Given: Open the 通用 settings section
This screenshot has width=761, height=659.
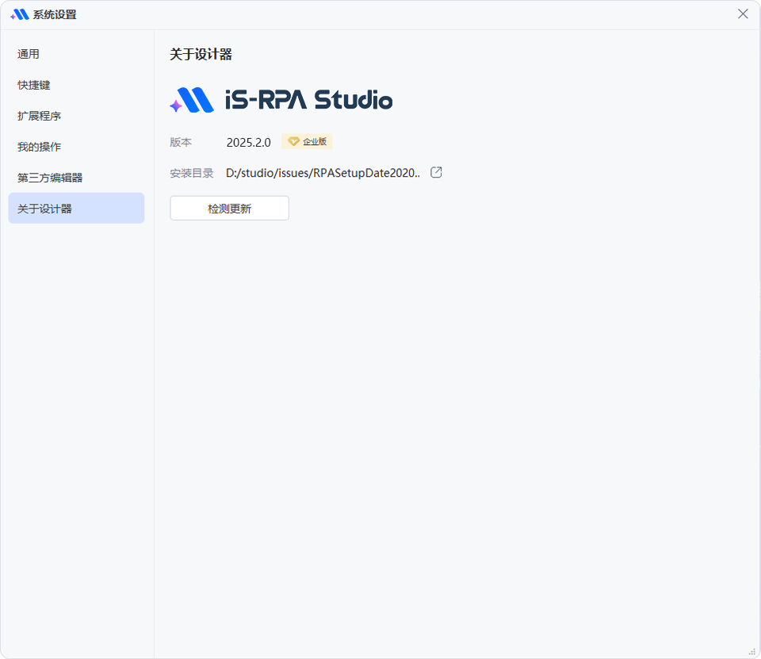Looking at the screenshot, I should point(29,54).
